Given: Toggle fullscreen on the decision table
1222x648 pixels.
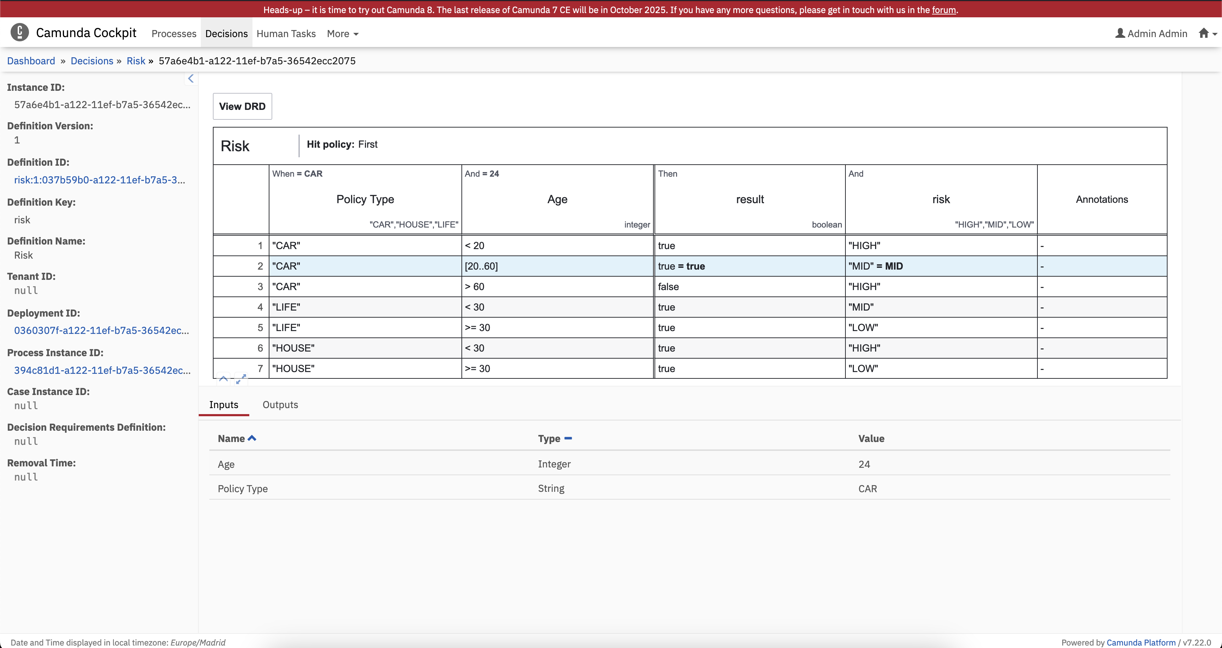Looking at the screenshot, I should pos(241,379).
